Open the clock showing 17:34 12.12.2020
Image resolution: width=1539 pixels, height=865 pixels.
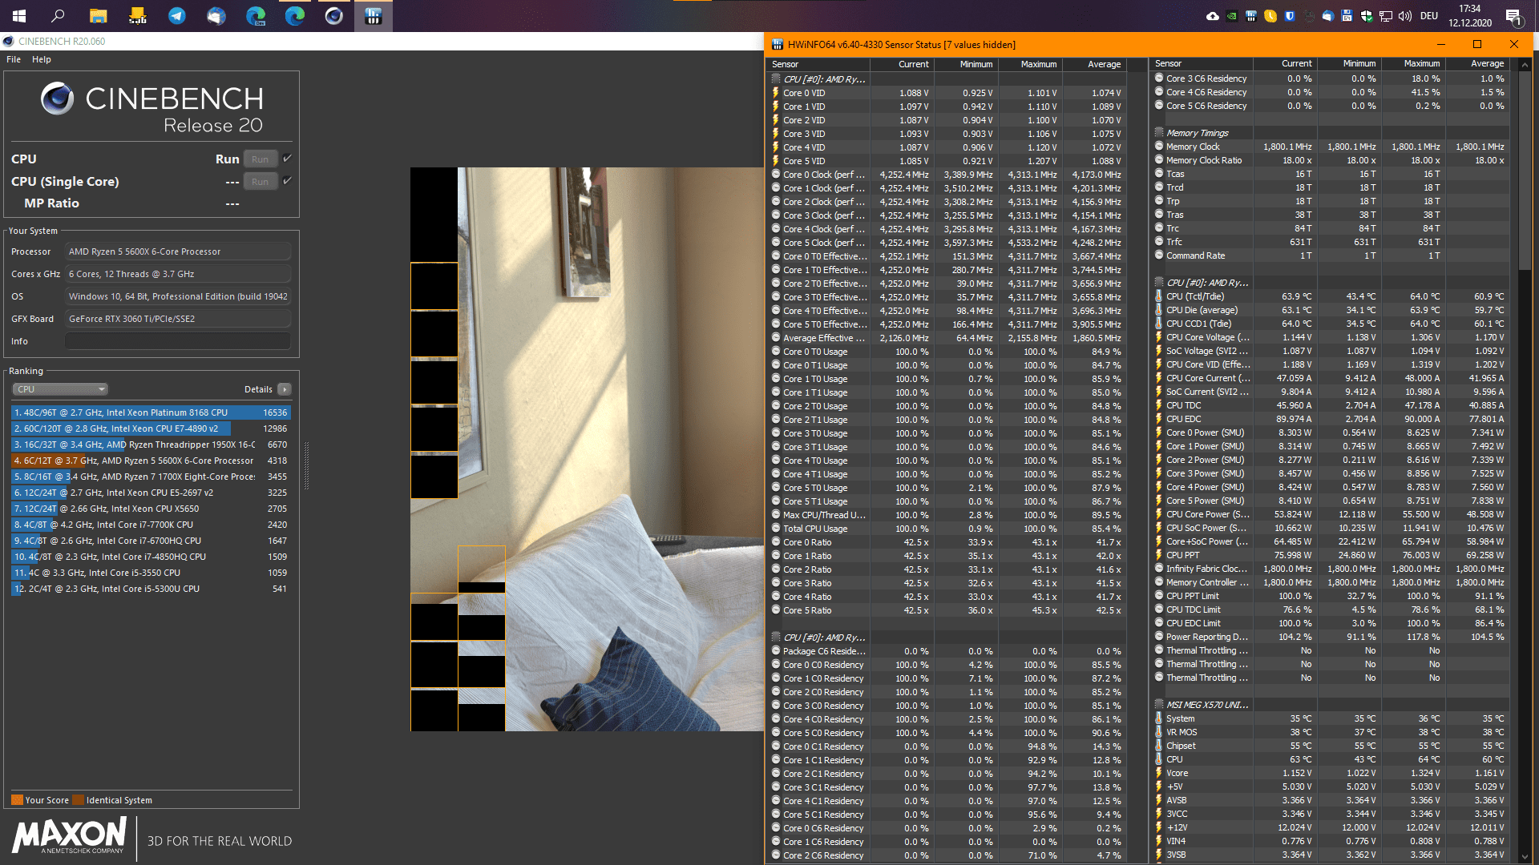(1470, 16)
